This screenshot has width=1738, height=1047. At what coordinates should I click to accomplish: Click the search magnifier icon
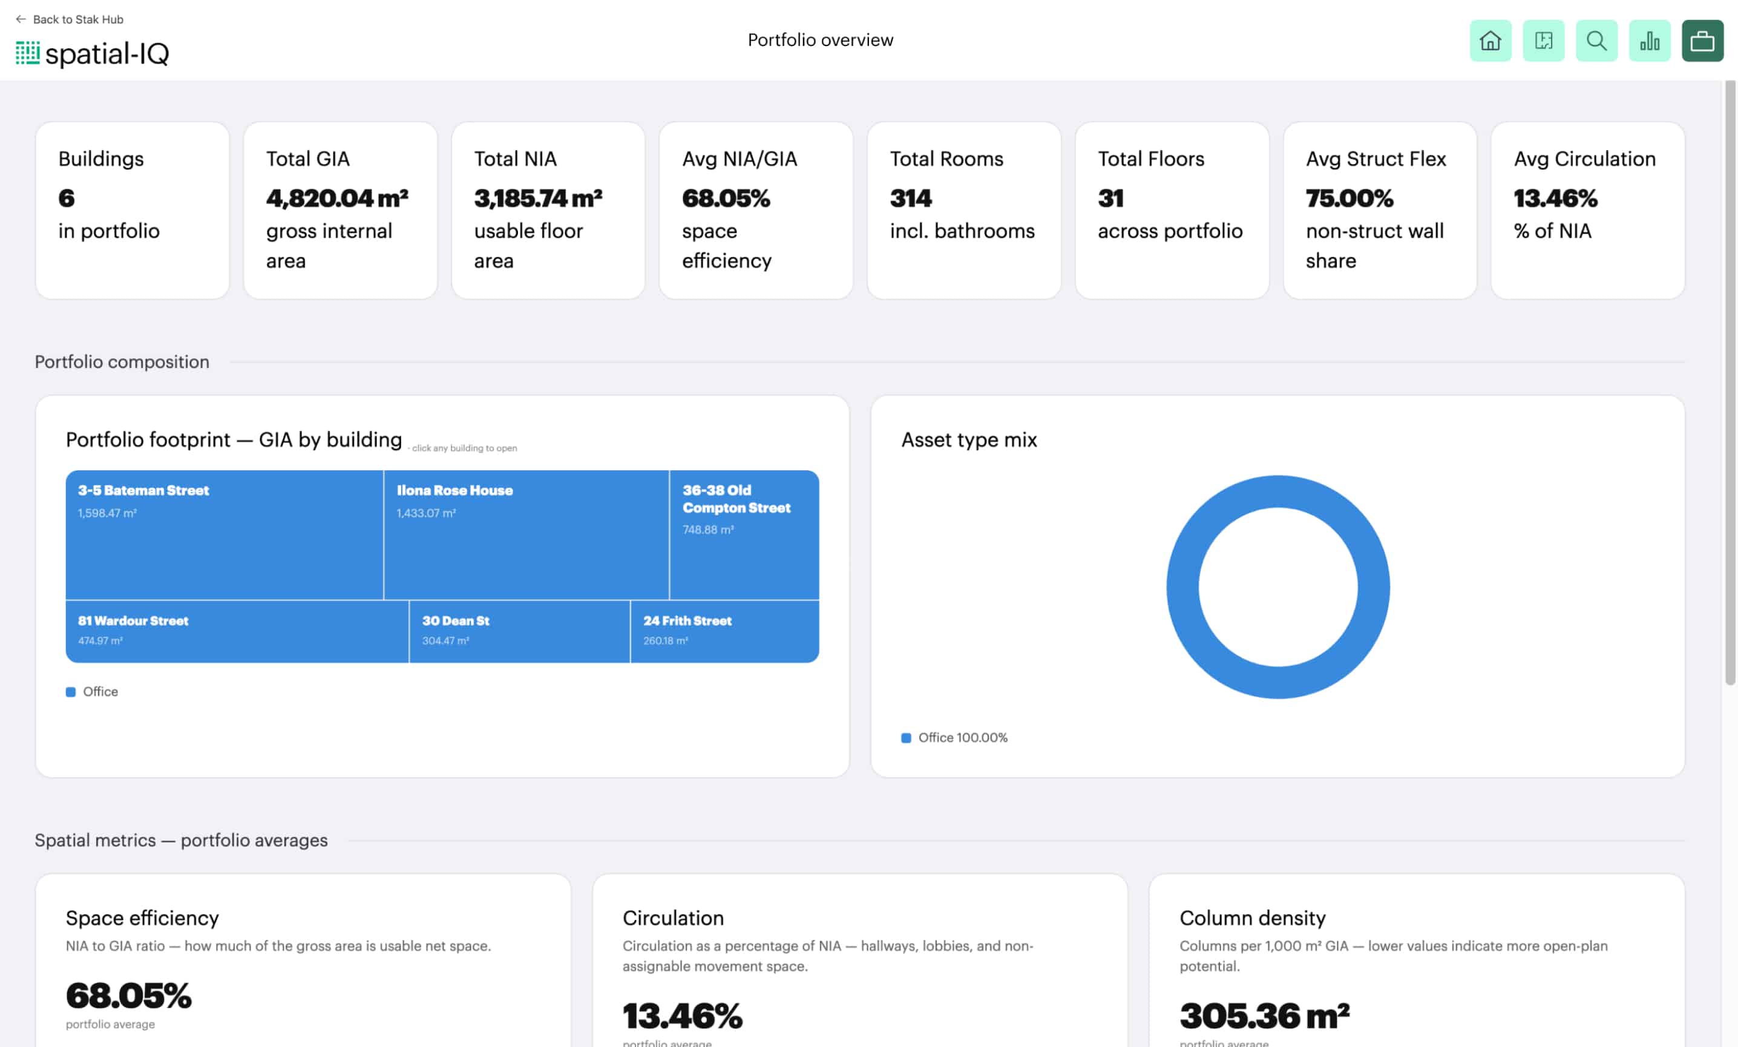click(x=1596, y=41)
